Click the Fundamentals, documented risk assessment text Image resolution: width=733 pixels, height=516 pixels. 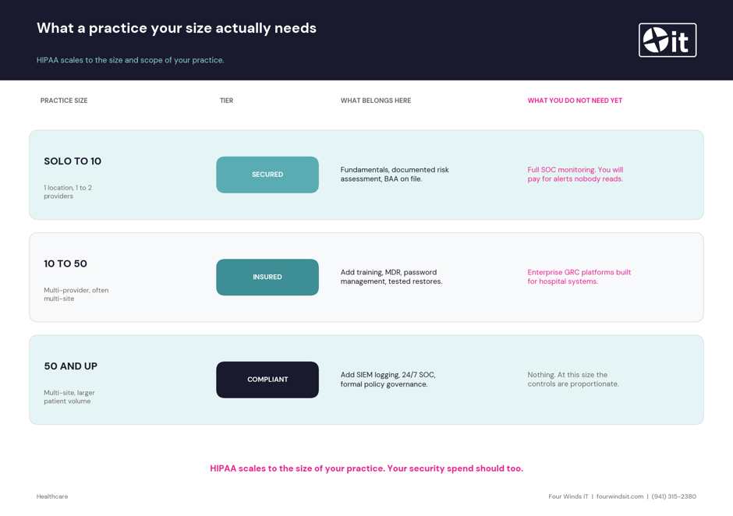(x=395, y=175)
